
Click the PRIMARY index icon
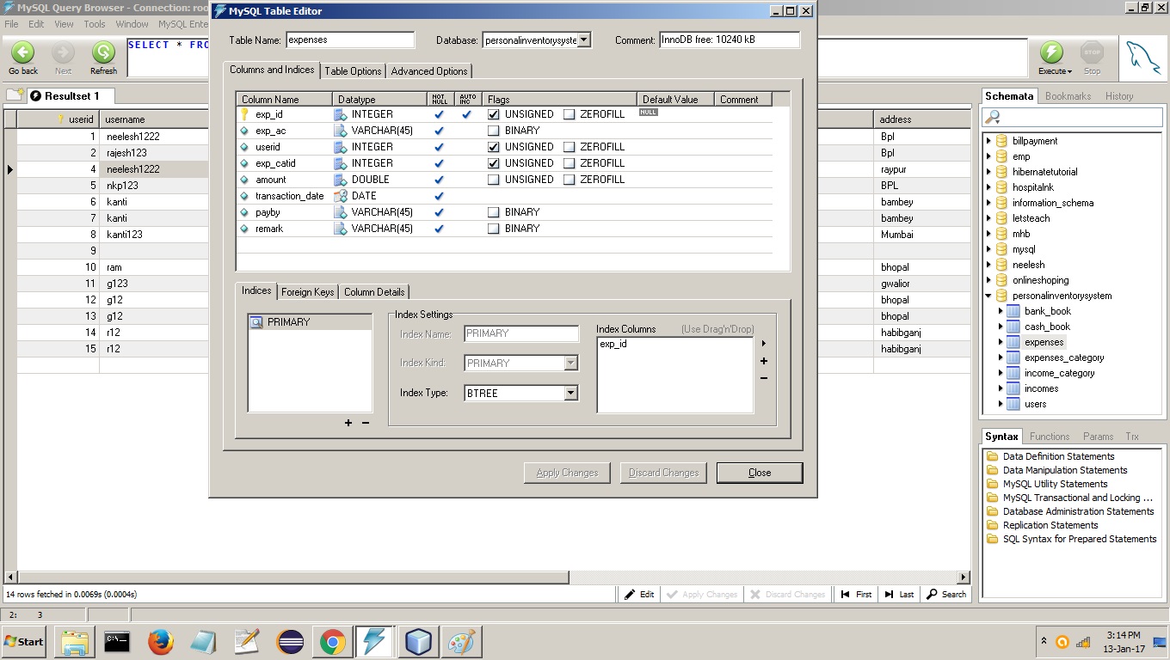(x=256, y=322)
